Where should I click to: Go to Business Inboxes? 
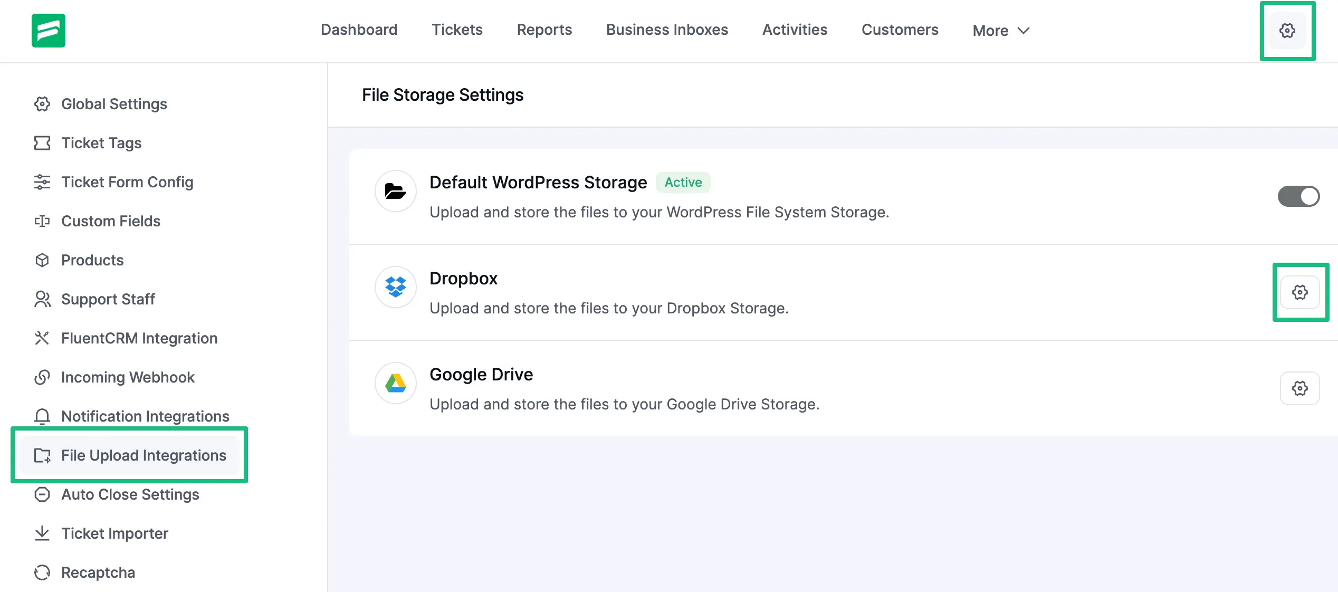pyautogui.click(x=667, y=30)
